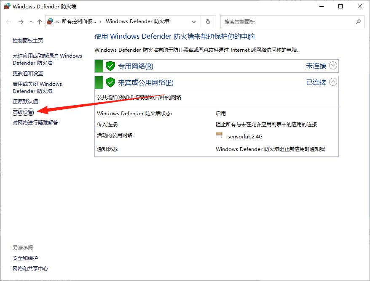This screenshot has height=281, width=370.
Task: Click the 启用 firewall status value
Action: click(221, 114)
